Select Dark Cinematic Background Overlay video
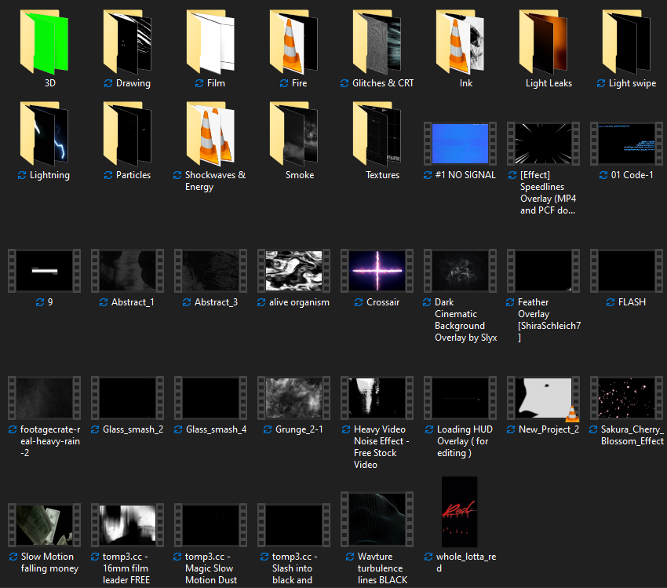 (x=461, y=271)
